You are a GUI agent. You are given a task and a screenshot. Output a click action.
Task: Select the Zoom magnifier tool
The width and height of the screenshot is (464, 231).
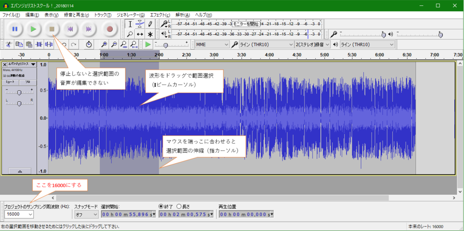(x=130, y=34)
